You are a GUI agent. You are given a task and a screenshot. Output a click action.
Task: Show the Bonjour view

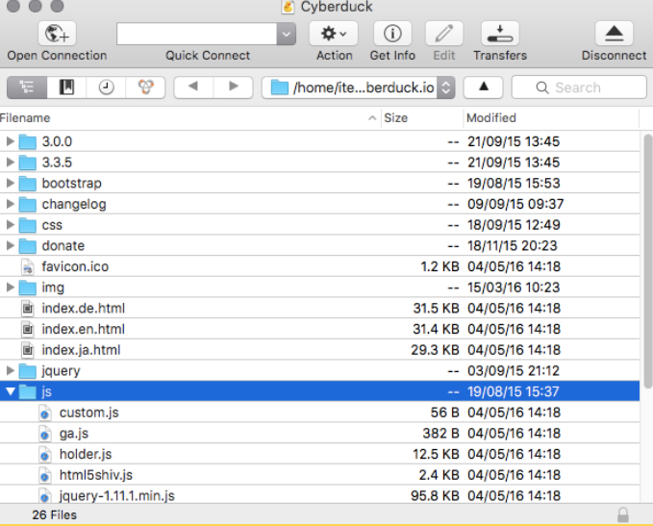pos(146,88)
